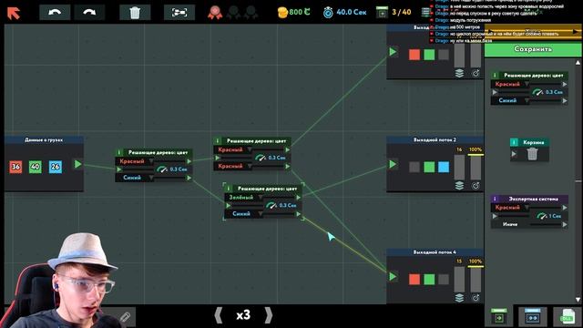The height and width of the screenshot is (328, 583).
Task: Click the 800 coins balance text
Action: [300, 12]
